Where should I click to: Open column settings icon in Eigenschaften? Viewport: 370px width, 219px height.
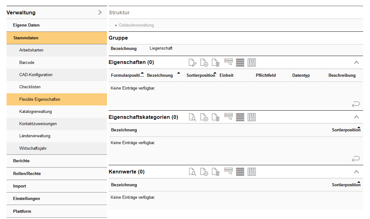pyautogui.click(x=252, y=63)
